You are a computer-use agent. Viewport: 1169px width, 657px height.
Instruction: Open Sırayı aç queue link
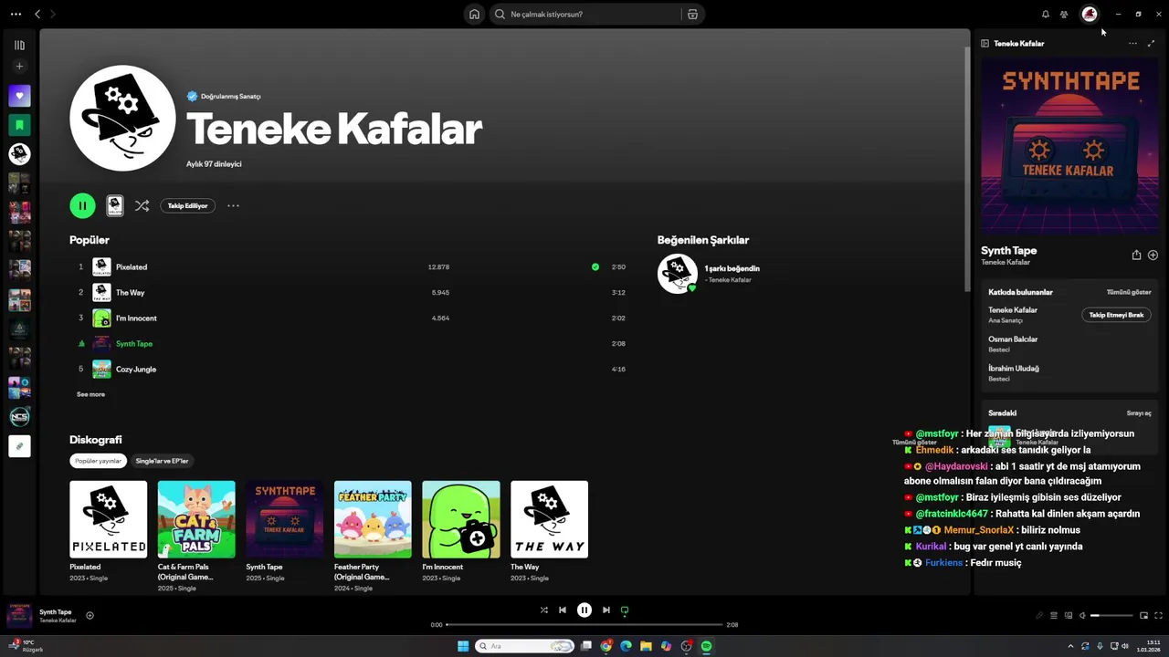coord(1139,413)
